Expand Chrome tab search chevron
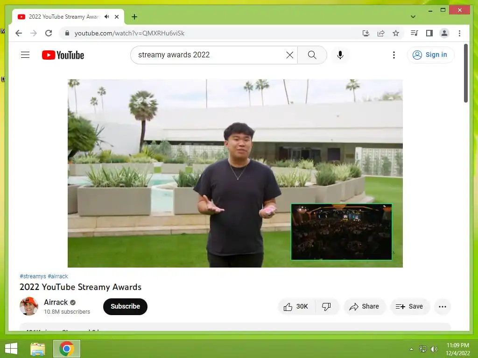The image size is (478, 358). pos(413,17)
